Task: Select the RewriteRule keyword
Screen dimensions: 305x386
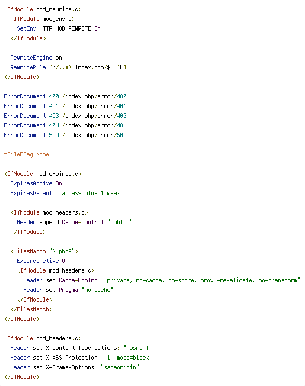Action: click(28, 67)
